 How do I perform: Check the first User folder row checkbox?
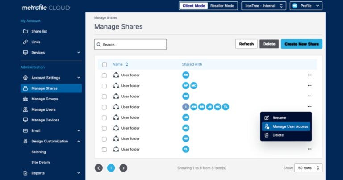click(105, 75)
